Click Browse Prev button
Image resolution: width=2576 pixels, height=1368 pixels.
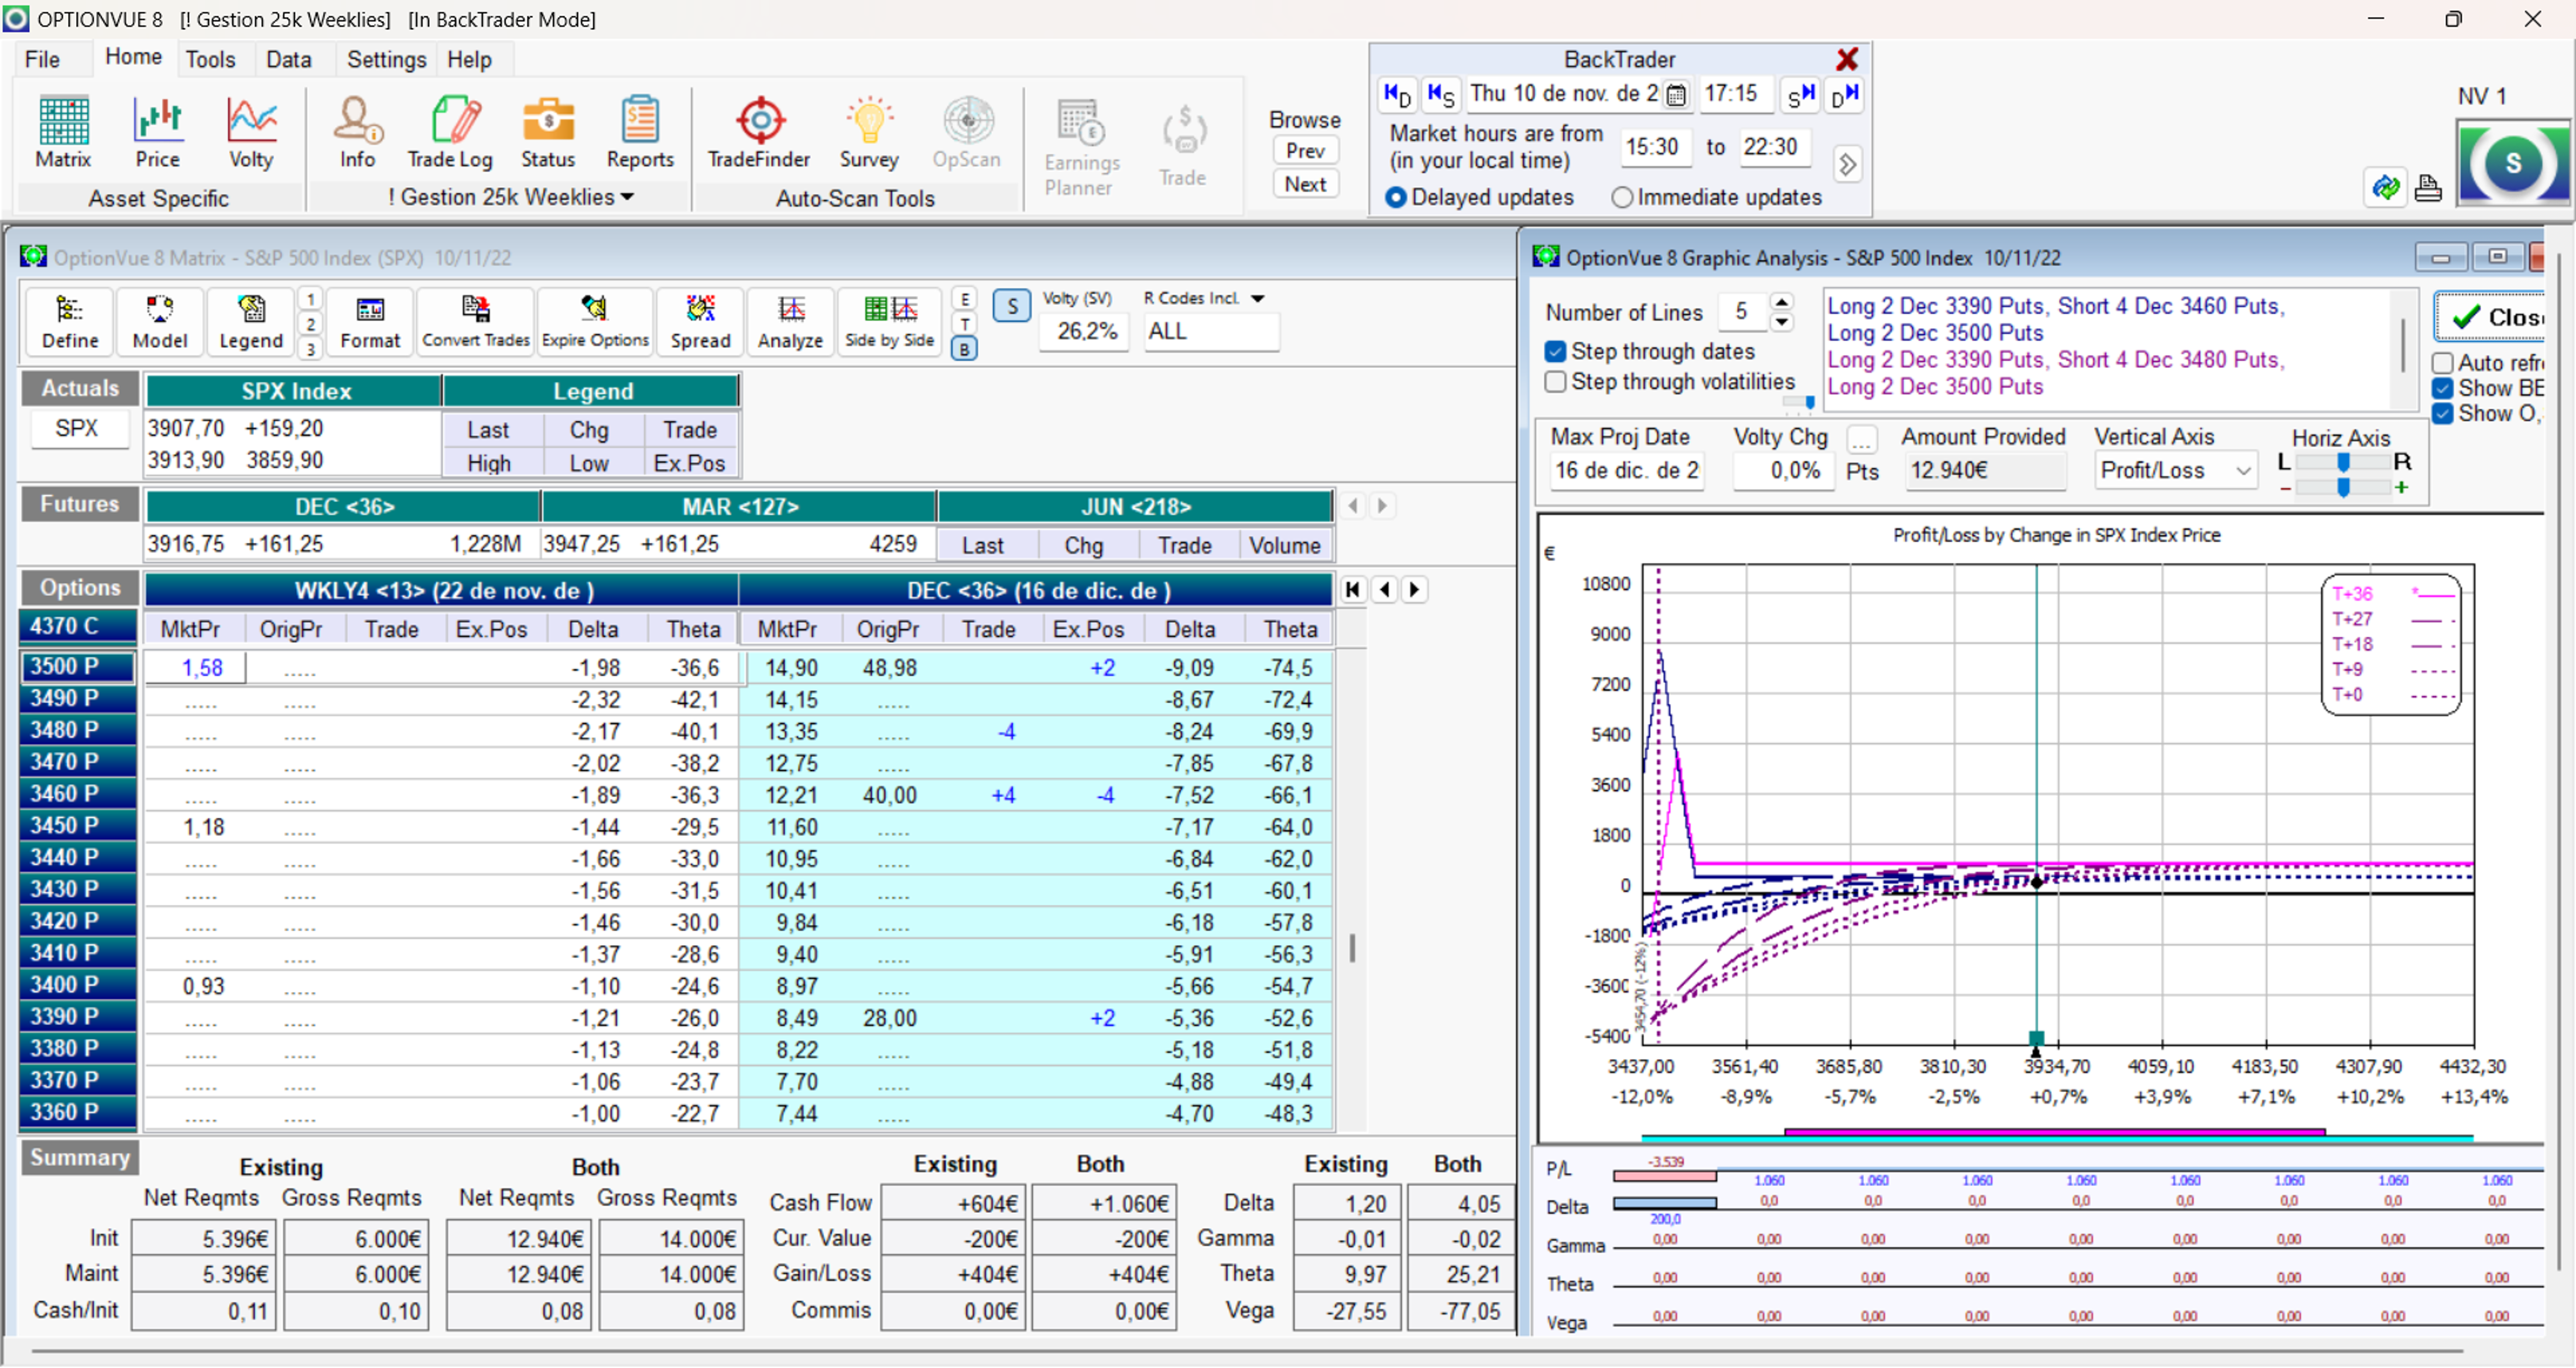click(1305, 151)
